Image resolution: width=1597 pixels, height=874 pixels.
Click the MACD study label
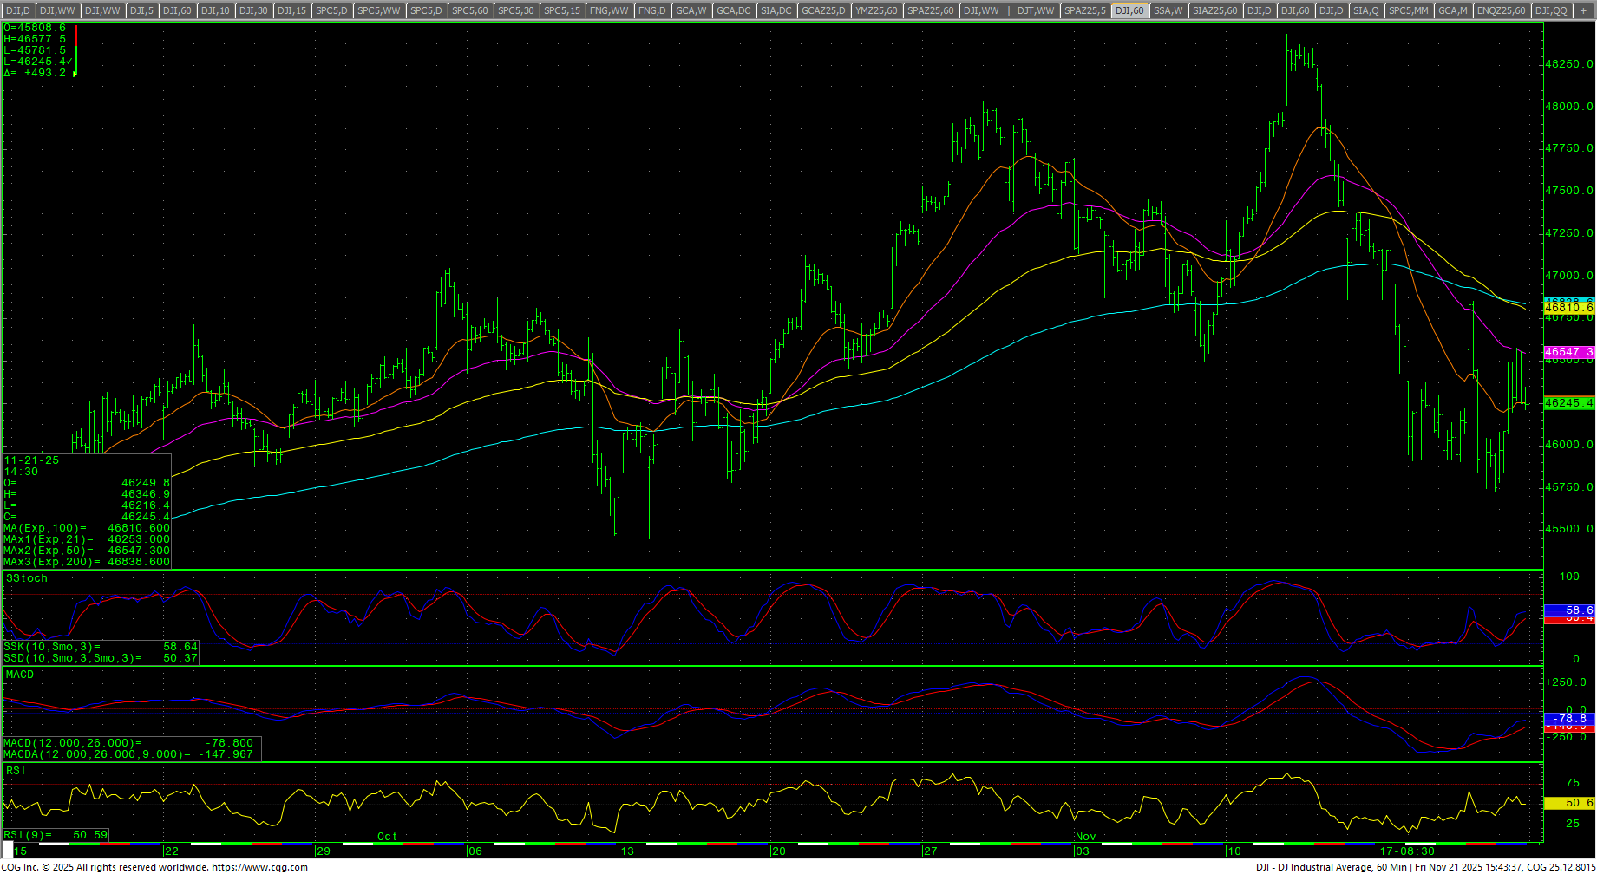pyautogui.click(x=20, y=675)
